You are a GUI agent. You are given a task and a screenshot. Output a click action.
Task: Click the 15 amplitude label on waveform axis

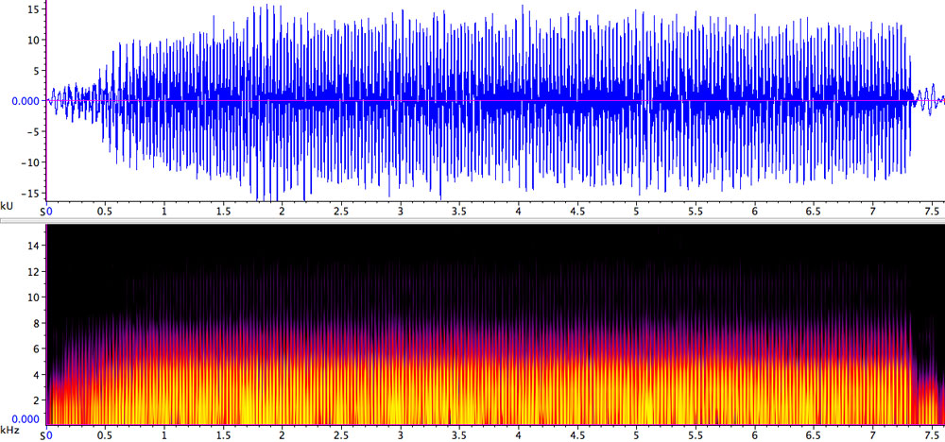click(x=32, y=9)
